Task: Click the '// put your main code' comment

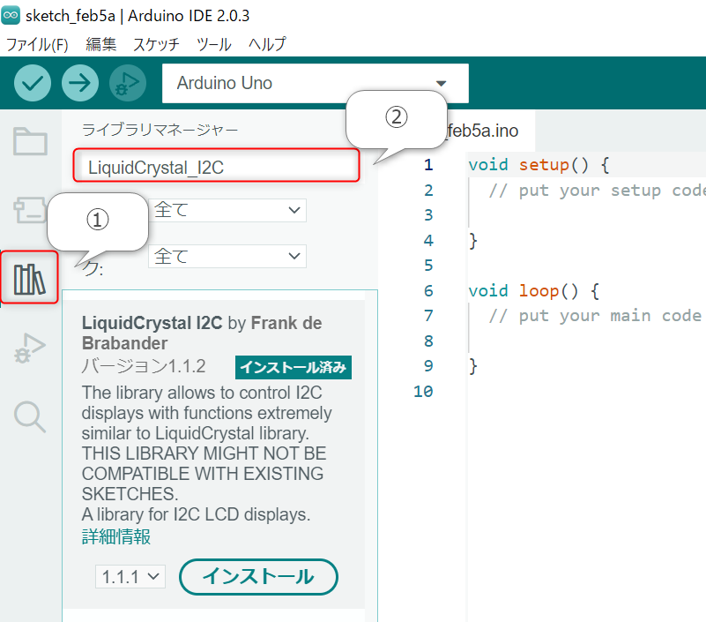Action: [x=597, y=316]
